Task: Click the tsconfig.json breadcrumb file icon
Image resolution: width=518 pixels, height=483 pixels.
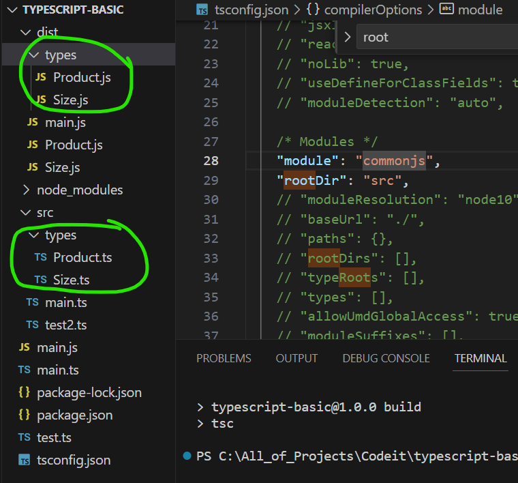Action: point(202,10)
